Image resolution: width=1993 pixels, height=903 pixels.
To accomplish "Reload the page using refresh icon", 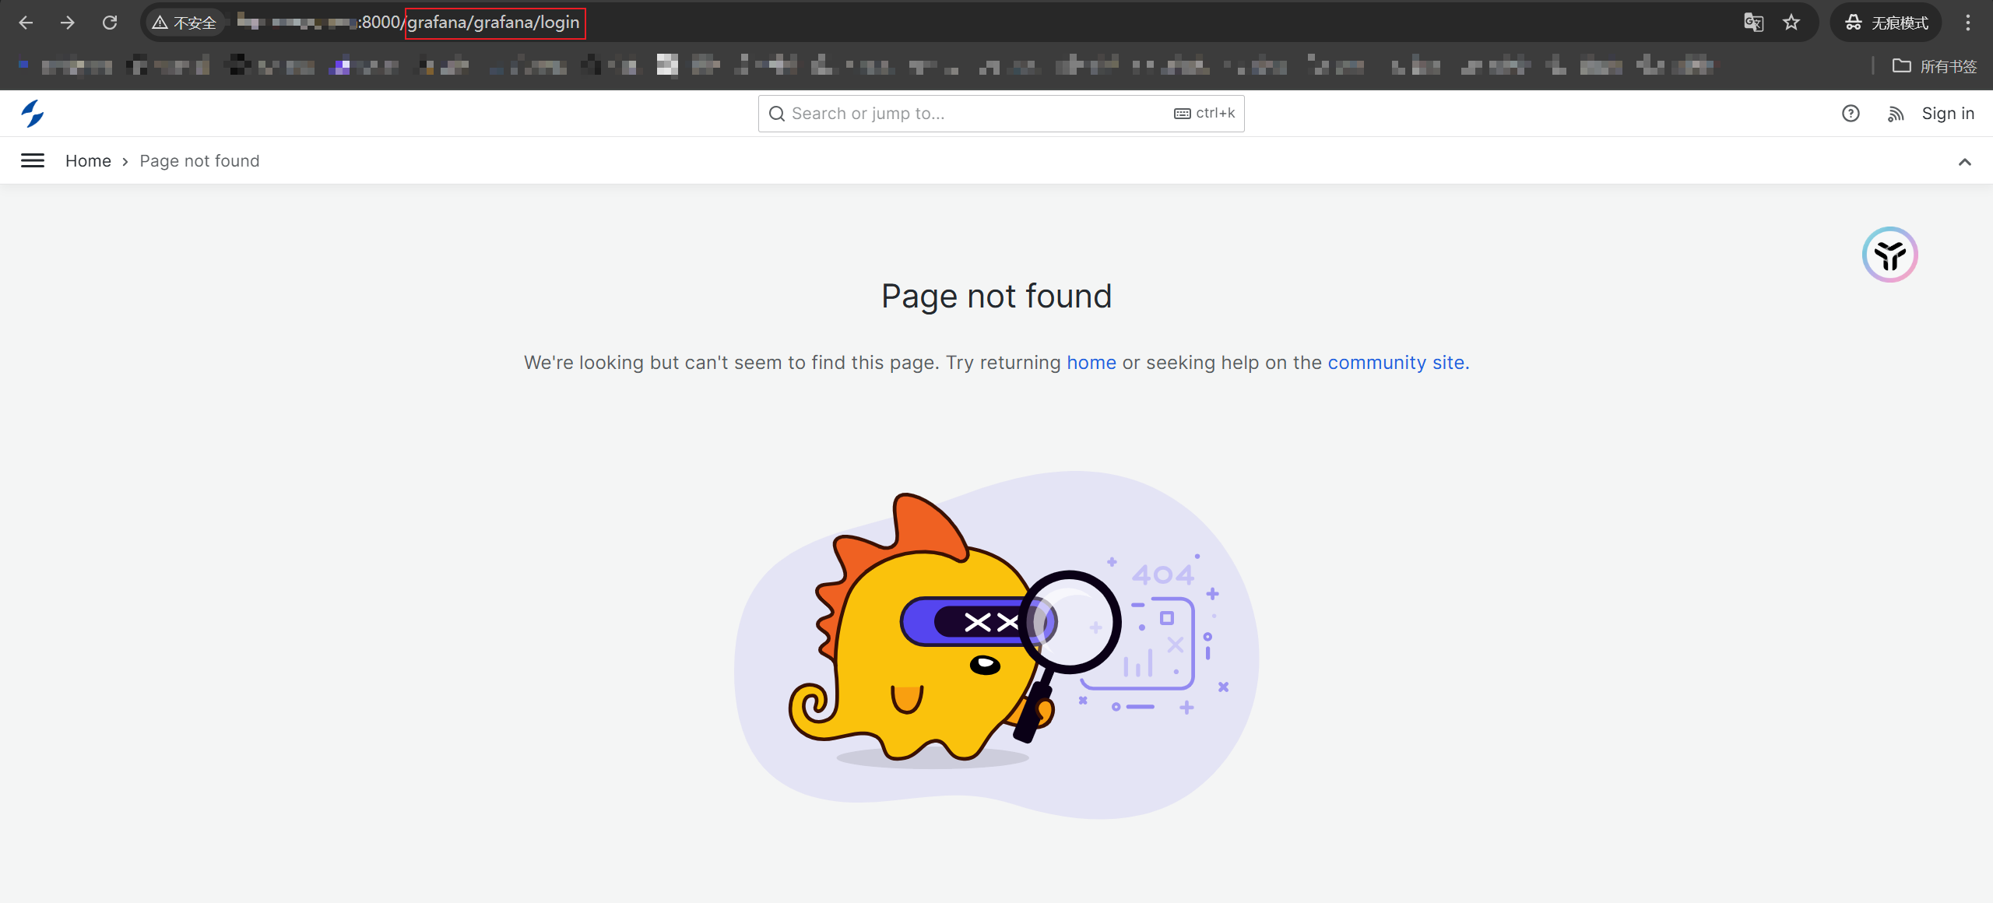I will [110, 23].
